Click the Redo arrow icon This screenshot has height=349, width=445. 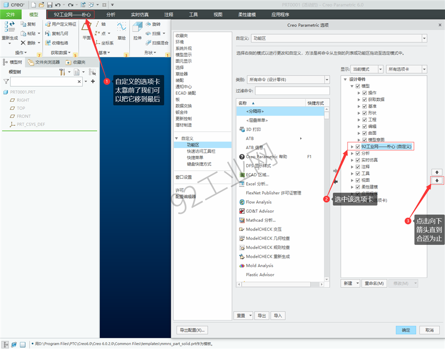[x=70, y=5]
